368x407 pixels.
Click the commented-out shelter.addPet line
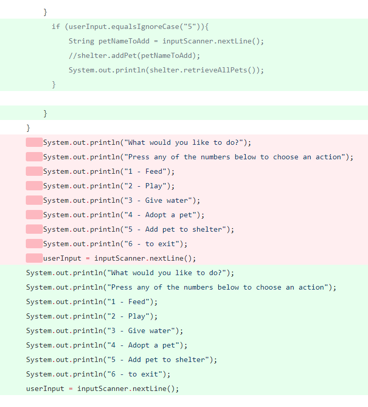(x=134, y=55)
